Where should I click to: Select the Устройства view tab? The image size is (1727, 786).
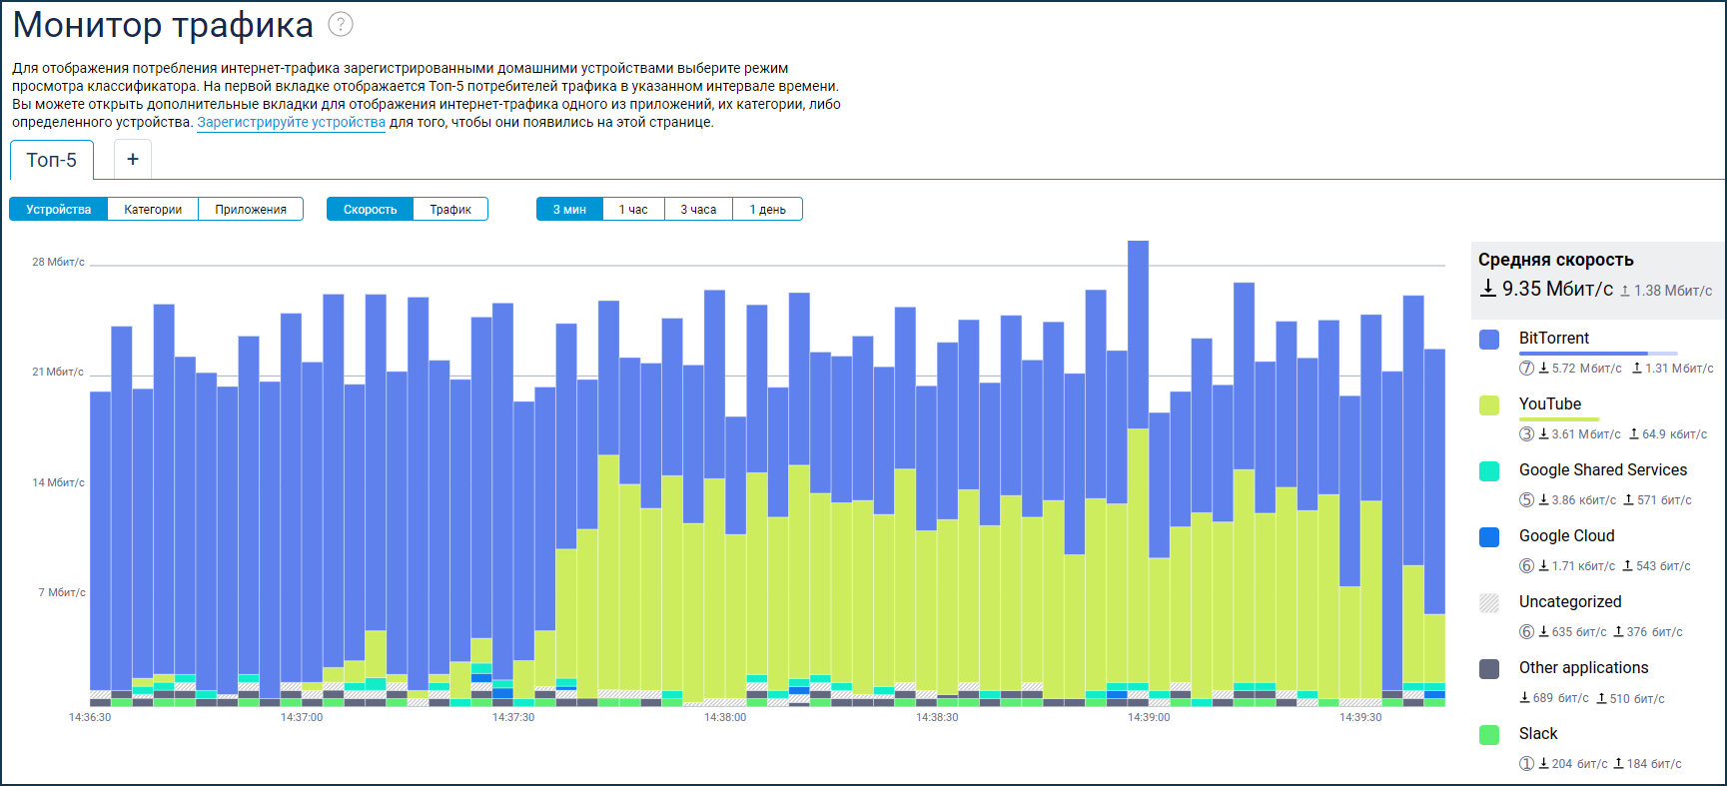(59, 210)
